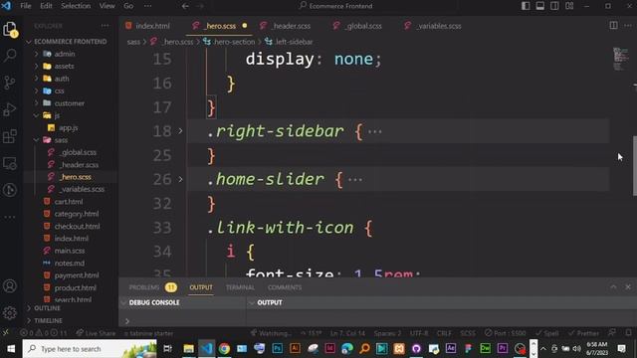Click the Windows search box
637x358 pixels.
(90, 349)
